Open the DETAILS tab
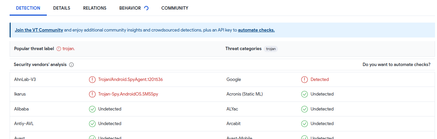437x139 pixels. point(61,8)
